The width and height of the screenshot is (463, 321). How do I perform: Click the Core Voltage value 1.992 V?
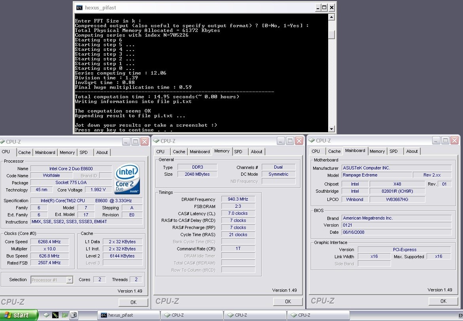tap(98, 190)
